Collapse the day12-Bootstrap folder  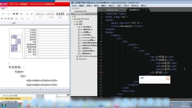pyautogui.click(x=73, y=19)
